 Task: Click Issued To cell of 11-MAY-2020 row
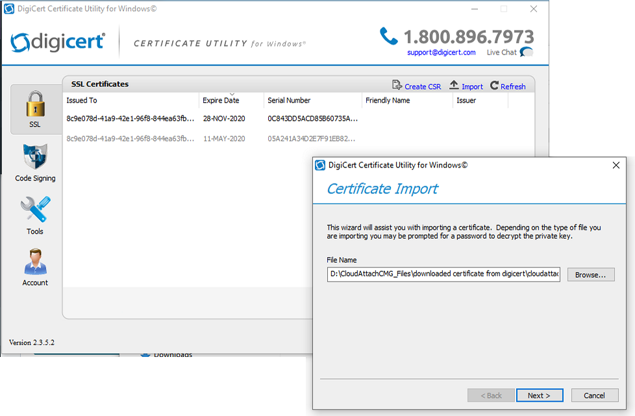[x=130, y=139]
